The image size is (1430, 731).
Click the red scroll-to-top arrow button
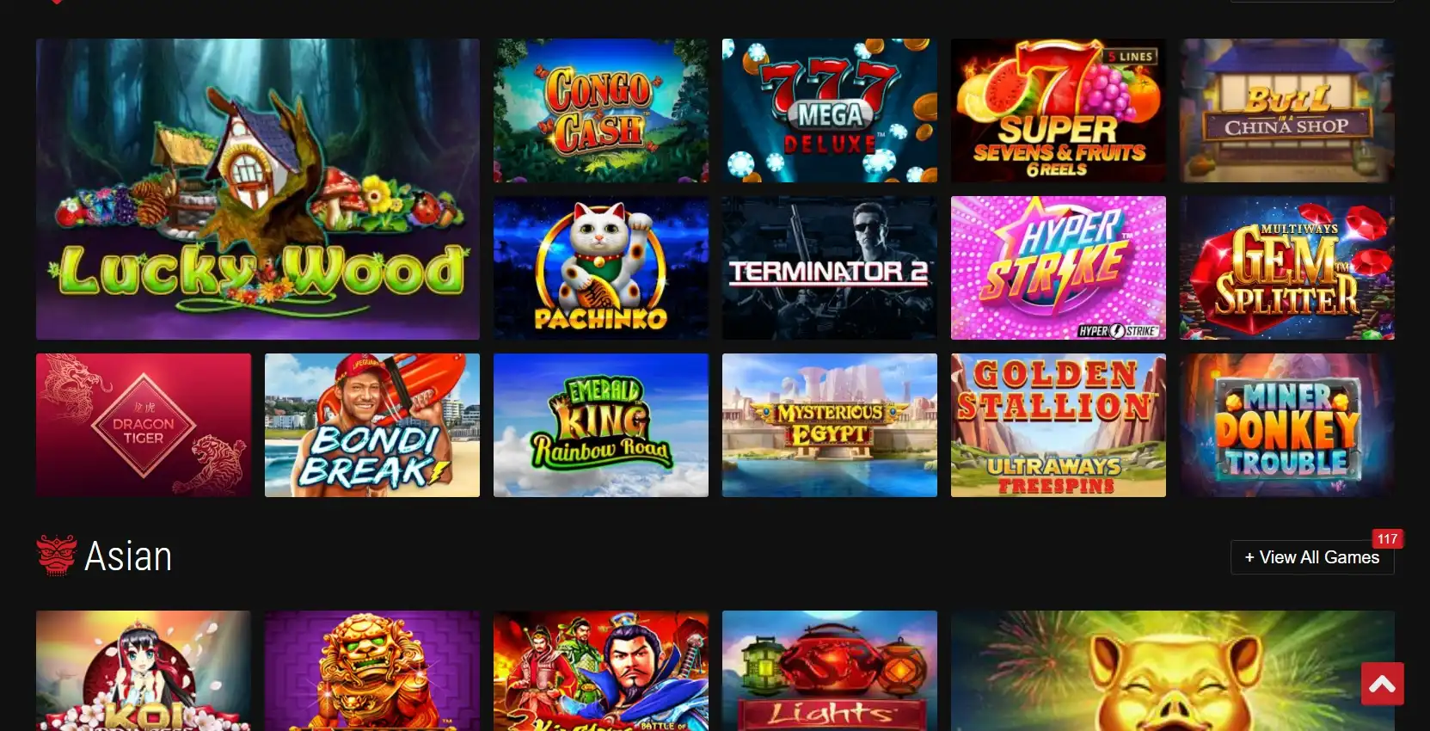[x=1383, y=684]
